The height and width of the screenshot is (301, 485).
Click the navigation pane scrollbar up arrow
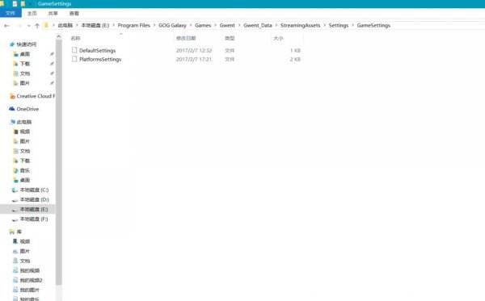pos(59,36)
